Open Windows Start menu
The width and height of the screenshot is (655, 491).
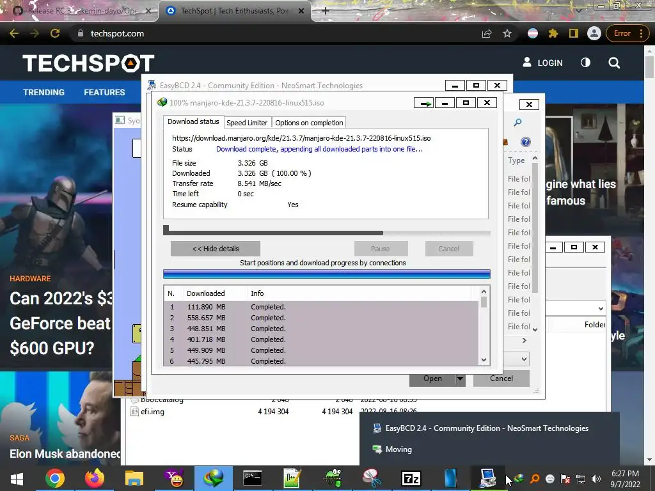pyautogui.click(x=17, y=478)
